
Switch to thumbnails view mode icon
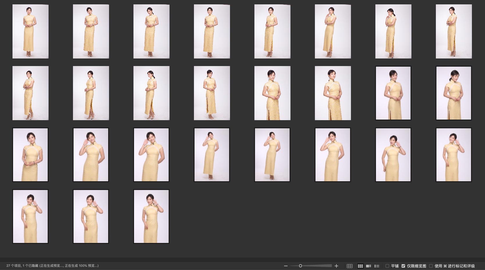tap(360, 266)
